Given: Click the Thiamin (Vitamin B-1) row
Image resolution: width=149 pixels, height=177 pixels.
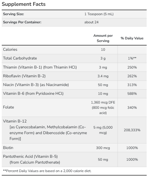Looking at the screenshot, I should [x=74, y=67].
